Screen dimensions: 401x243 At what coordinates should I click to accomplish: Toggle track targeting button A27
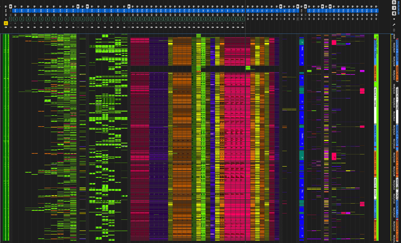click(118, 11)
